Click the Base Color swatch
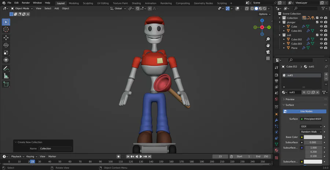The height and width of the screenshot is (170, 330). tap(313, 137)
